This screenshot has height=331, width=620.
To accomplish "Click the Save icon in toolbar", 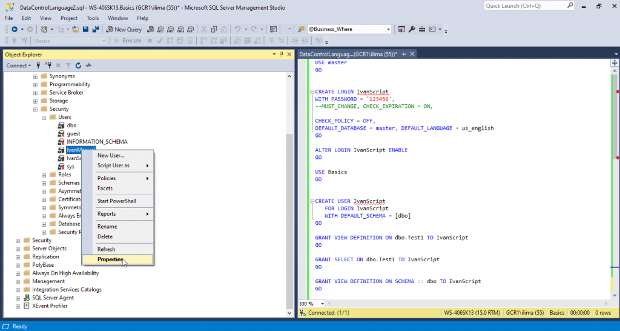I will [85, 29].
